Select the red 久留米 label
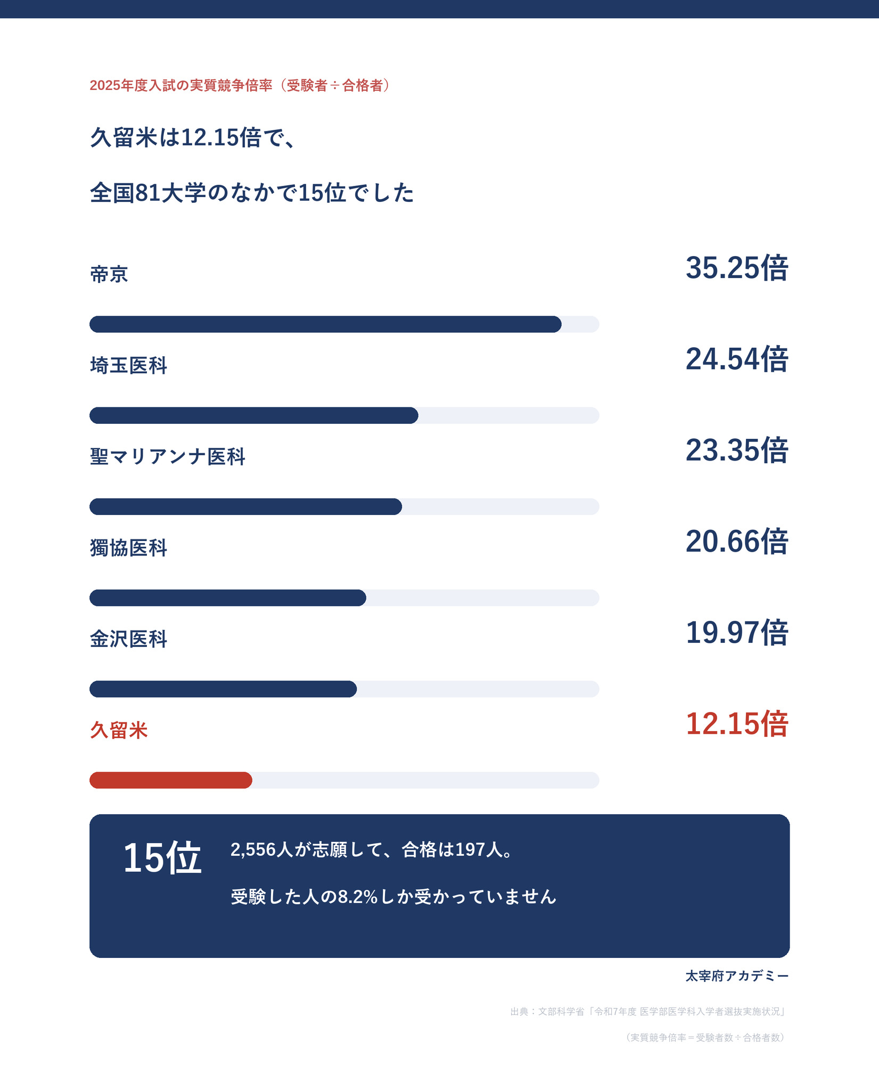This screenshot has width=879, height=1065. tap(119, 730)
